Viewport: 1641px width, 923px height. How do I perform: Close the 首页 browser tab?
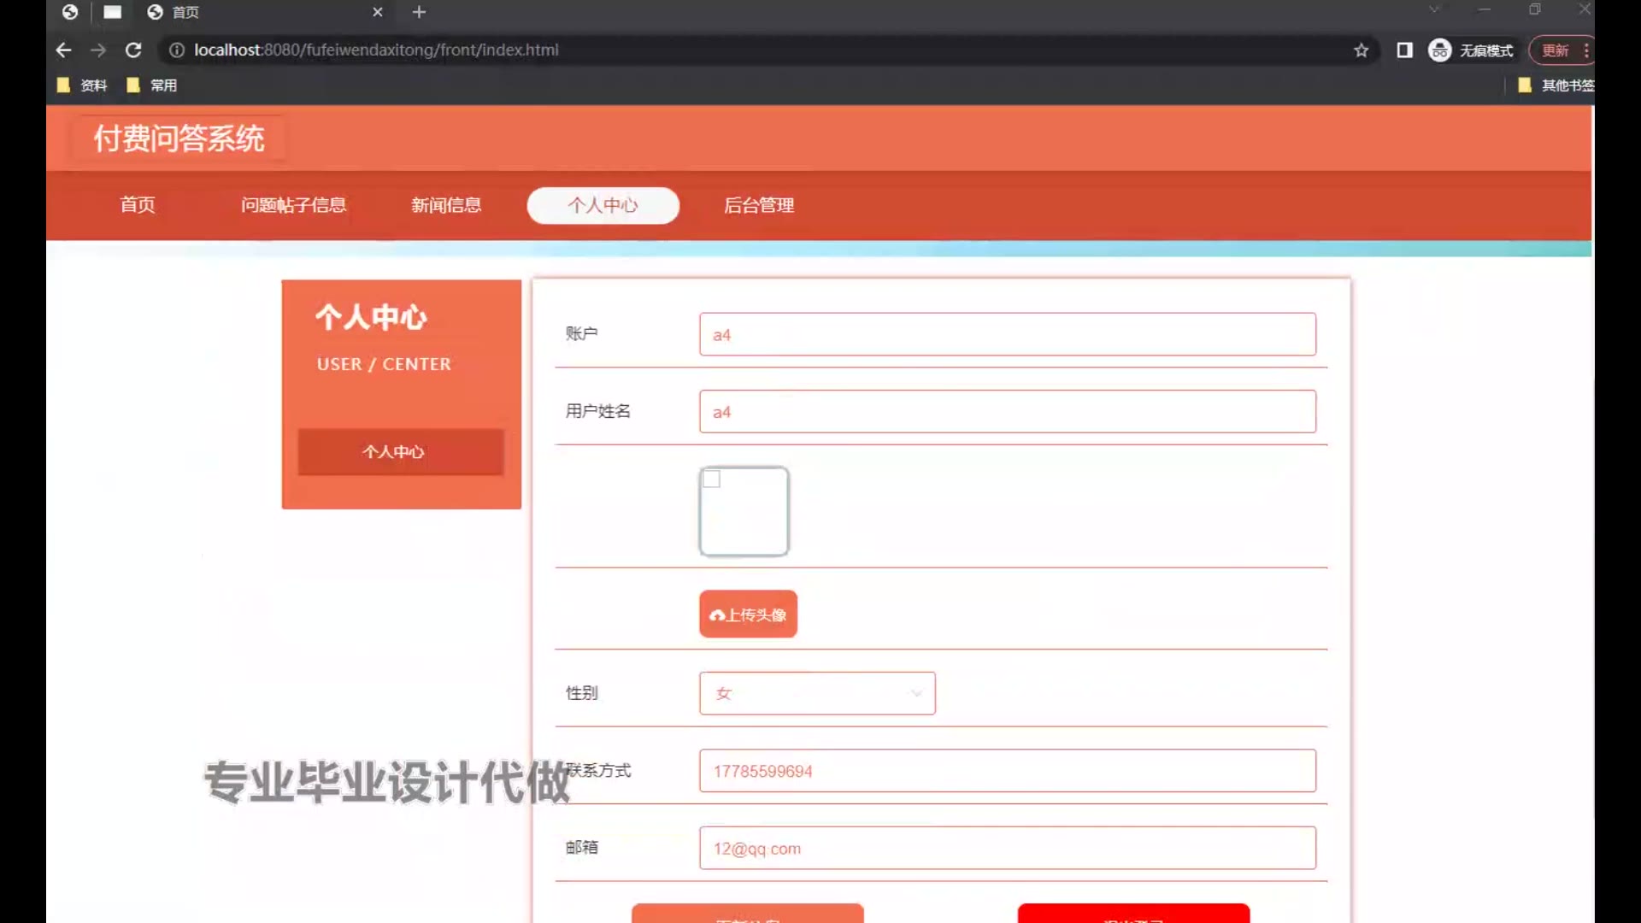pos(378,12)
